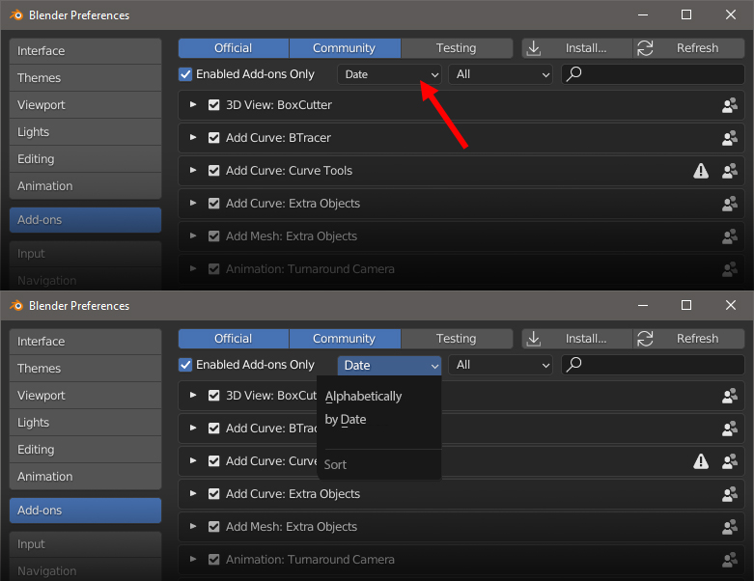
Task: Click community icon beside bottom warning triangle
Action: click(x=730, y=461)
